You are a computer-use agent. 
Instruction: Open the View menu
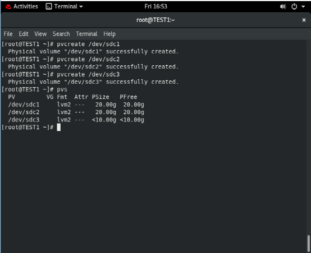click(x=40, y=34)
